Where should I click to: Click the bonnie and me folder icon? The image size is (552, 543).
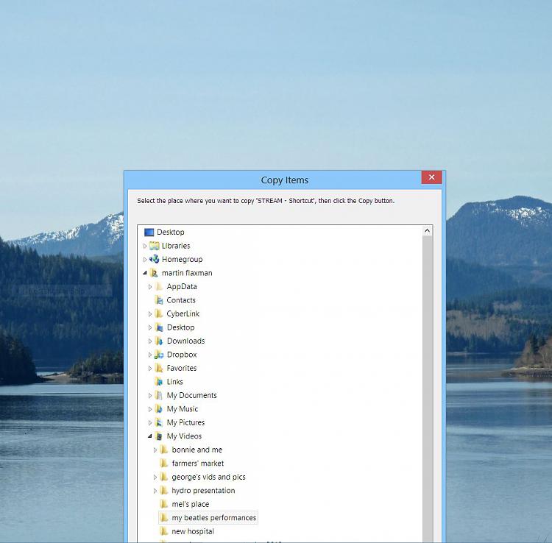coord(164,450)
